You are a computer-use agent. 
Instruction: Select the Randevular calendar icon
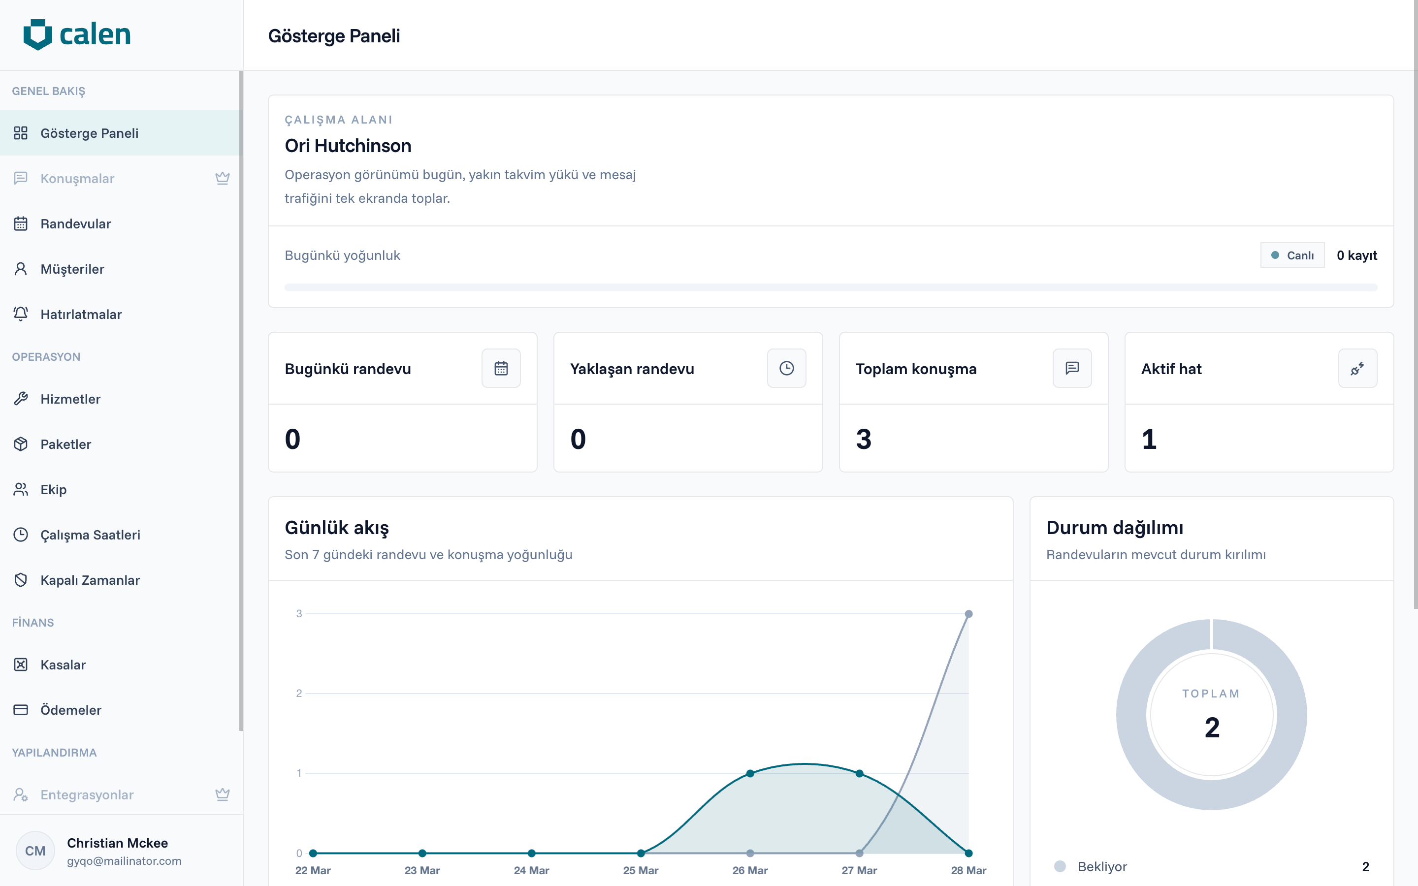(x=21, y=223)
